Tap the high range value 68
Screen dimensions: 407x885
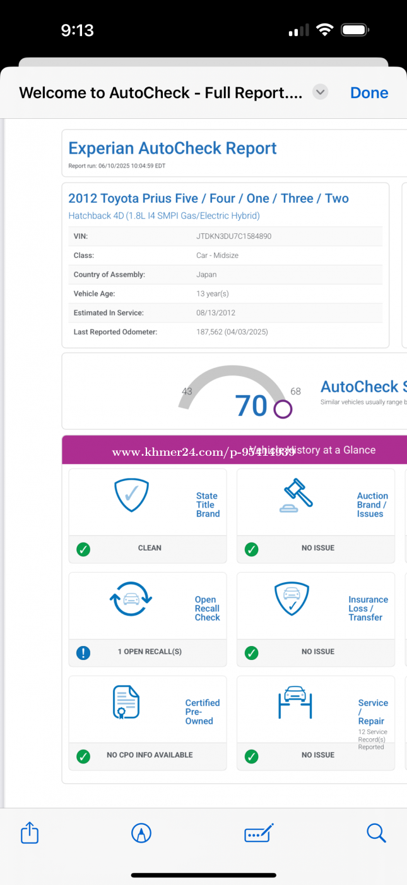295,391
